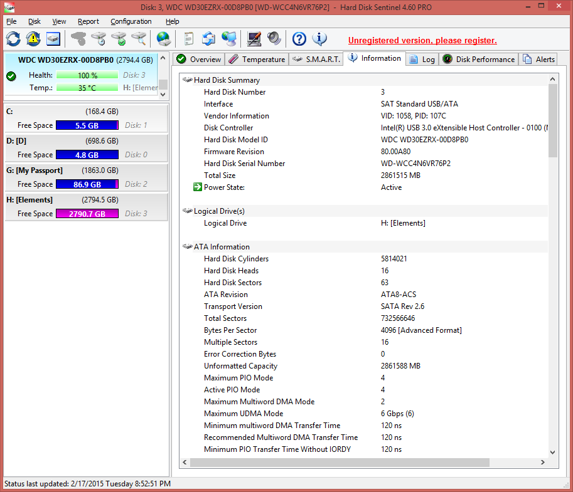The height and width of the screenshot is (492, 573).
Task: Select the C: drive panel
Action: (x=86, y=118)
